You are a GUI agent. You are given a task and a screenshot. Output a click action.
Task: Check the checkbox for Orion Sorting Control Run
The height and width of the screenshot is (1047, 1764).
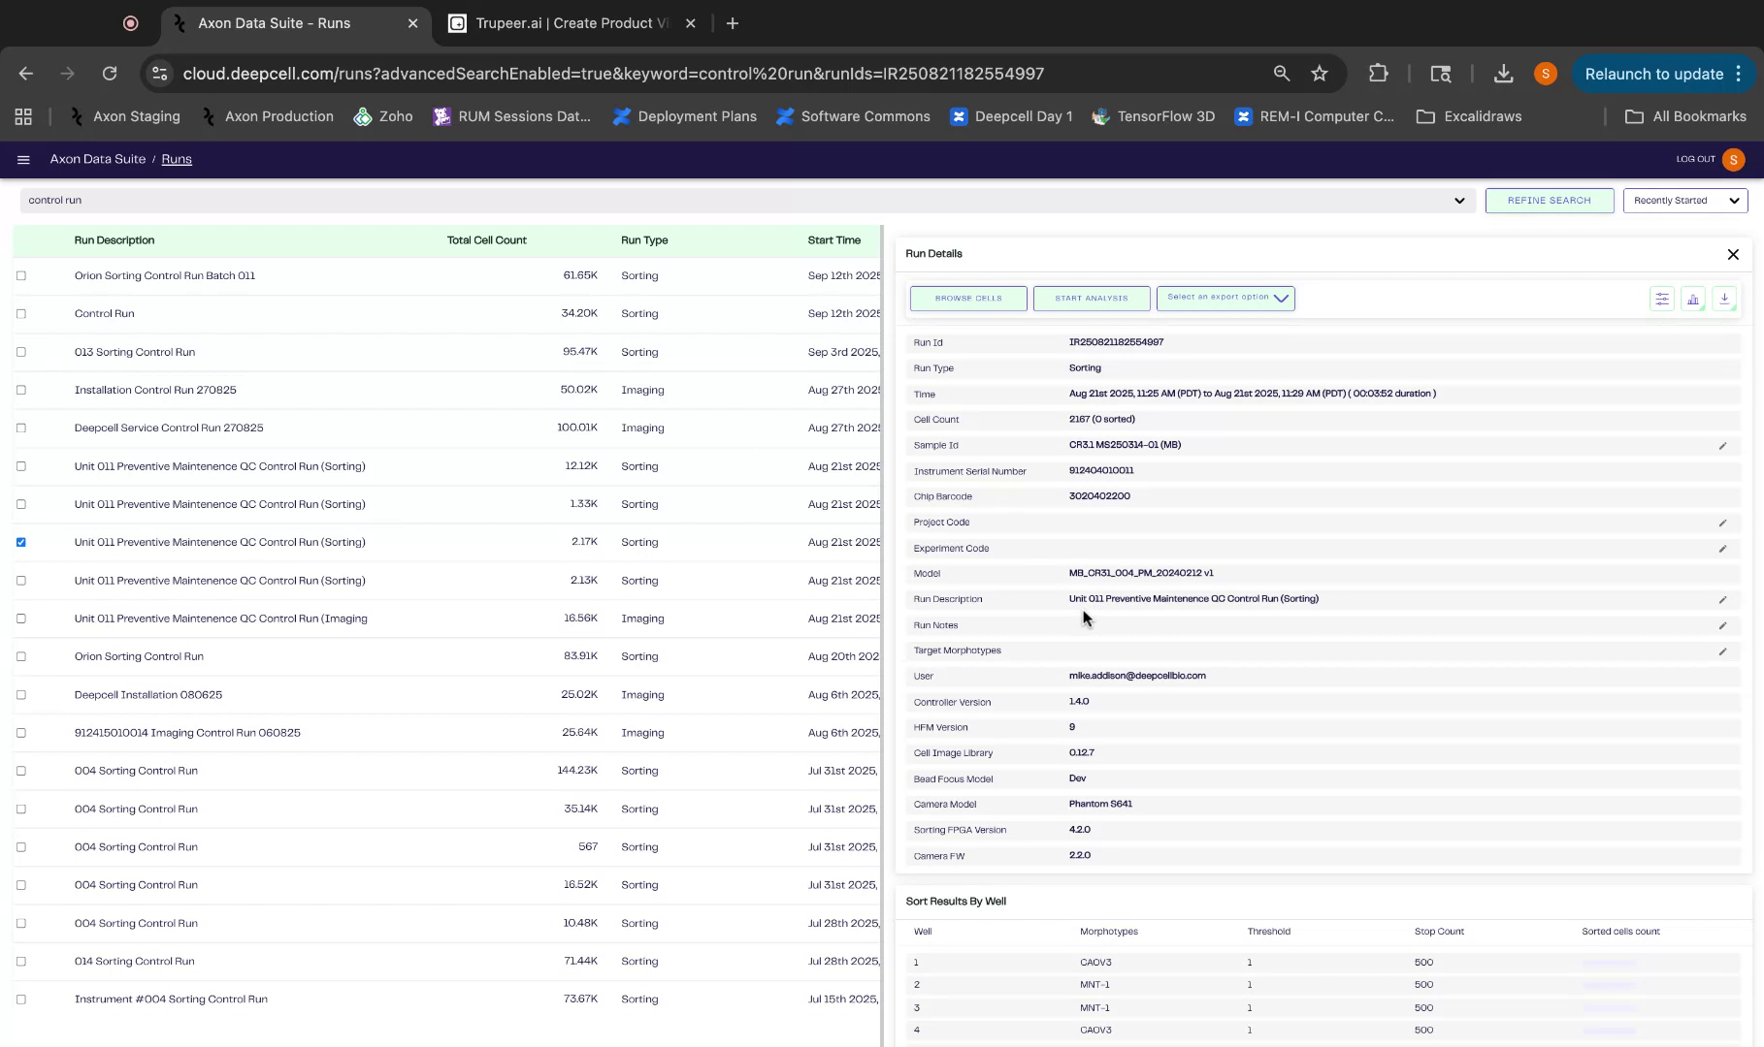[21, 656]
